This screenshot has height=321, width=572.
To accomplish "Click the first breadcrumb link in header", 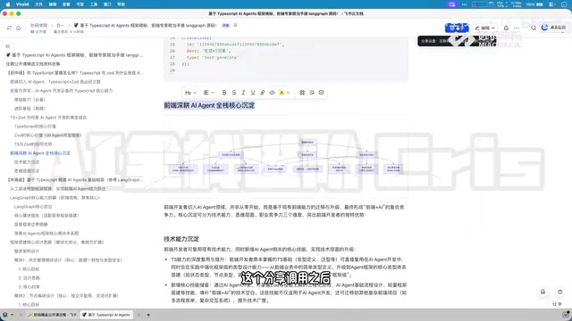I will [x=39, y=26].
